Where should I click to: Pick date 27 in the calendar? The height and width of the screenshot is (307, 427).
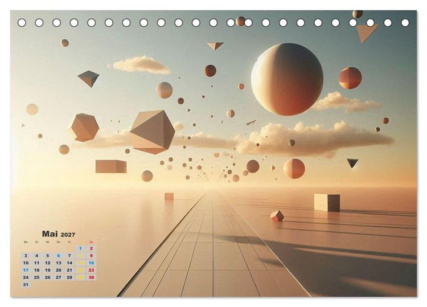59,277
